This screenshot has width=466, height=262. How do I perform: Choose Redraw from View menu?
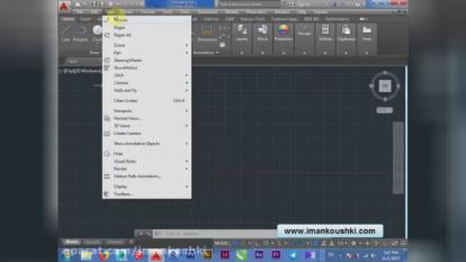(x=147, y=20)
